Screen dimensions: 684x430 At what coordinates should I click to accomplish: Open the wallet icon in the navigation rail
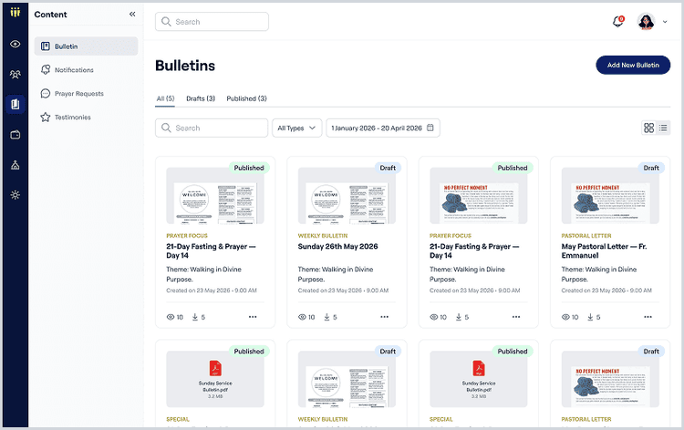pos(16,135)
